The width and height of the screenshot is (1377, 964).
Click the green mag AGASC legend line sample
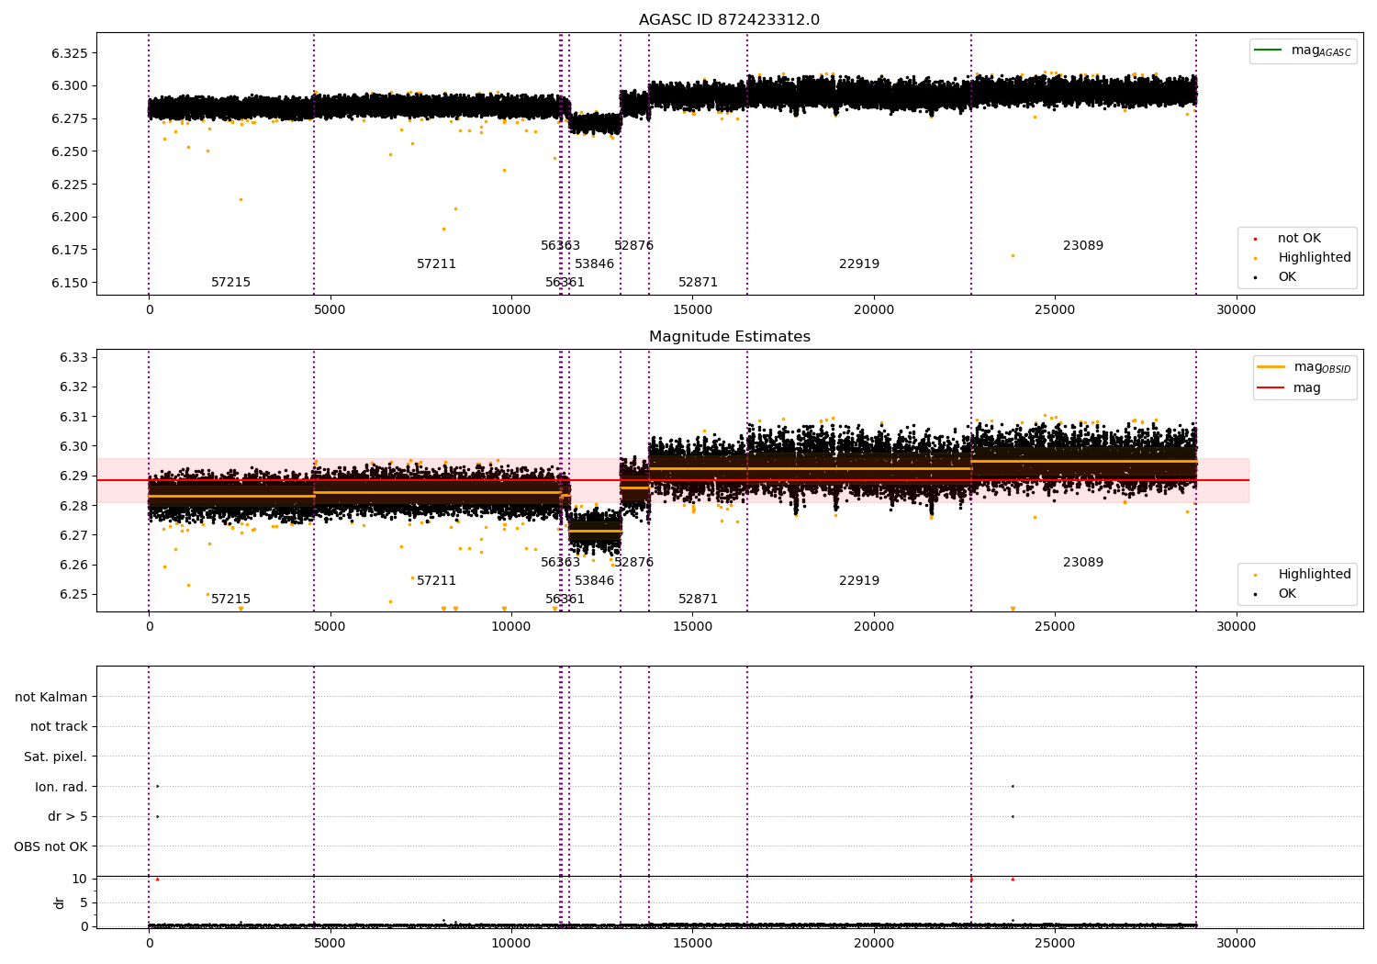(x=1269, y=50)
